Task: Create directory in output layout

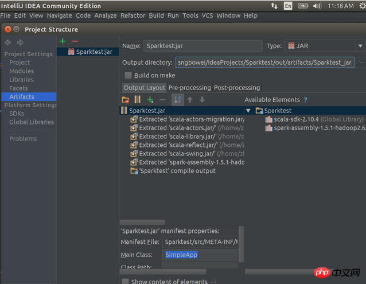Action: 126,100
